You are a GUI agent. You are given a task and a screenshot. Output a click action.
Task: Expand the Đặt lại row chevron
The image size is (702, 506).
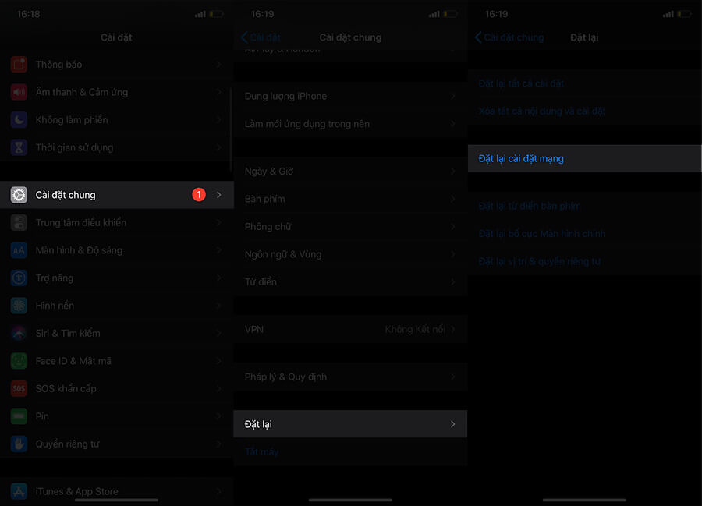452,424
